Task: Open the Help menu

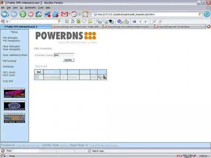Action: (48, 8)
